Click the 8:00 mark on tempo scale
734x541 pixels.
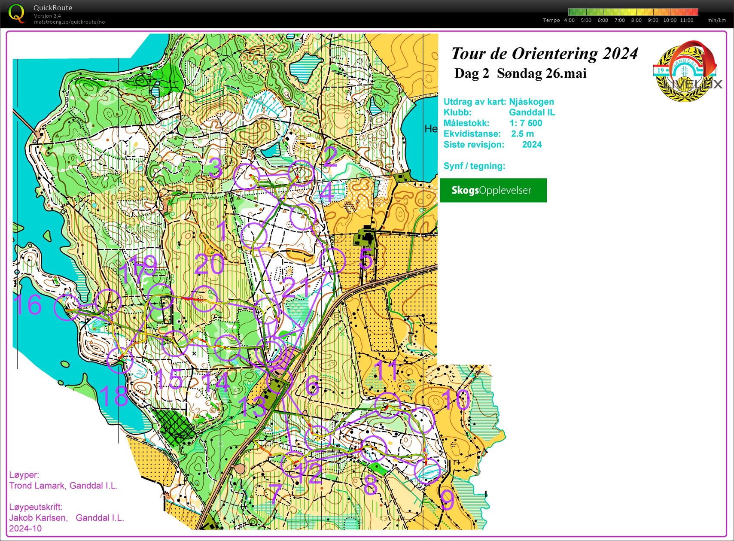635,20
